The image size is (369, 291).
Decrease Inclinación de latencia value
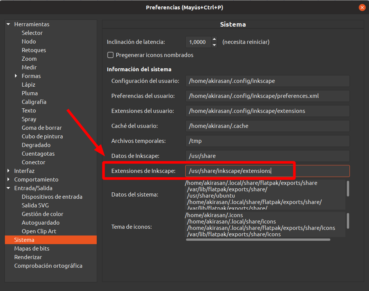pos(214,45)
